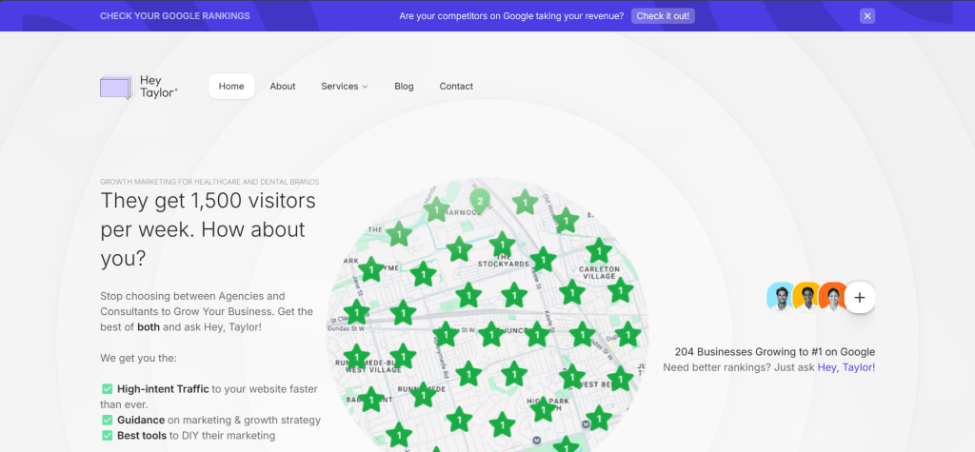Click the "Check it out!" button
Image resolution: width=975 pixels, height=452 pixels.
663,16
